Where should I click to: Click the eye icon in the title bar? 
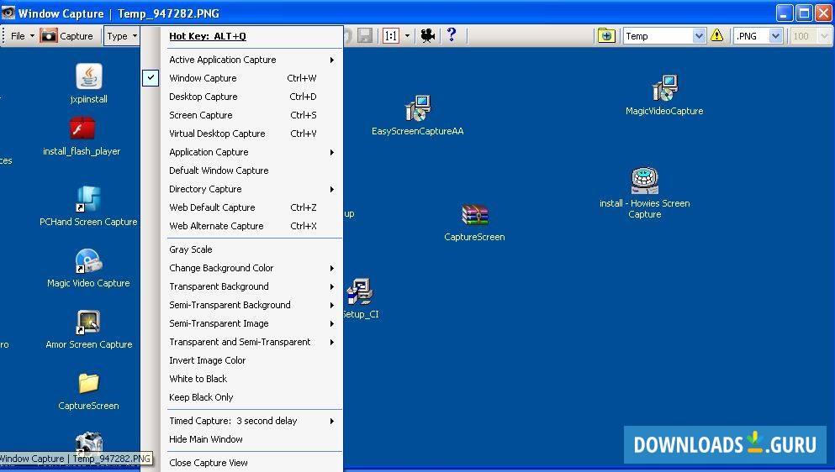click(8, 13)
